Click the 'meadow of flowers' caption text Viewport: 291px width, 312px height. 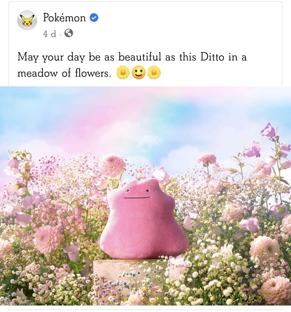pos(64,73)
